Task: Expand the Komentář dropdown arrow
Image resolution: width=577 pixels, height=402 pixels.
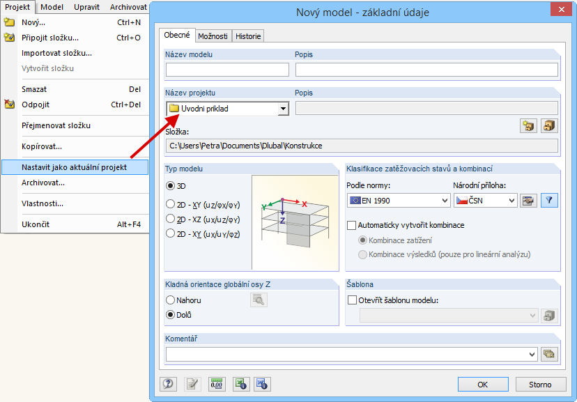Action: (532, 354)
